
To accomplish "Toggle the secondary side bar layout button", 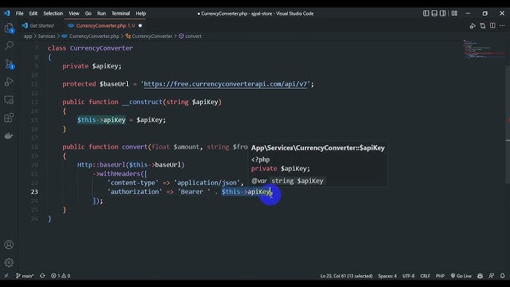I will click(442, 13).
